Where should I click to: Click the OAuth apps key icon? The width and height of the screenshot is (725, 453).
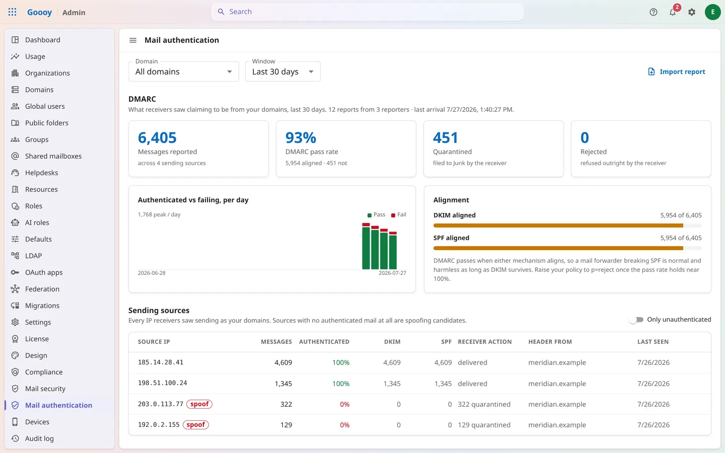point(15,272)
